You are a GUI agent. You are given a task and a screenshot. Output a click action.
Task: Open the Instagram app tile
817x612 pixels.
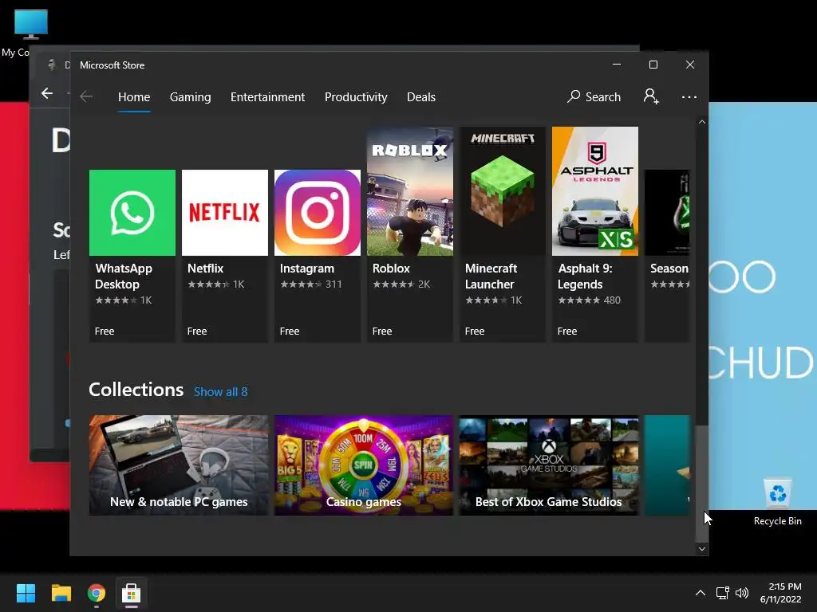coord(318,256)
